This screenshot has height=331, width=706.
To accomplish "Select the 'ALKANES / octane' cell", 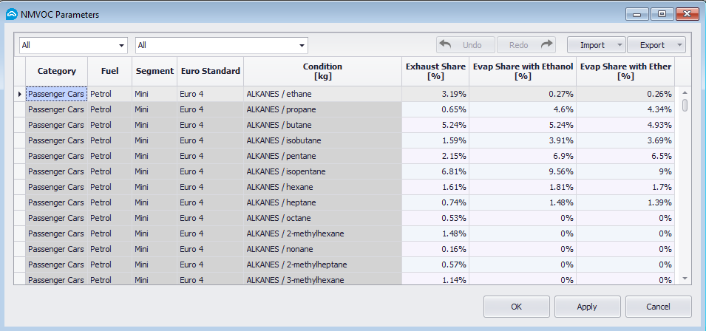I will 322,218.
